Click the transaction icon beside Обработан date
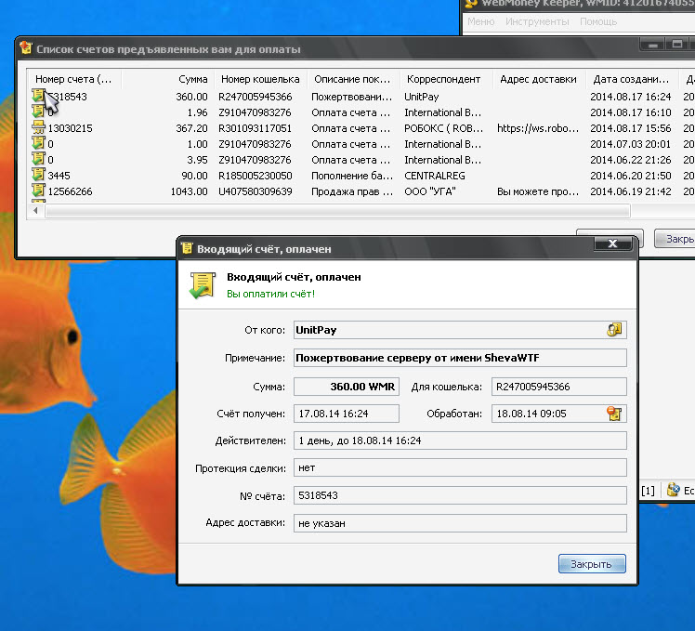The width and height of the screenshot is (695, 631). coord(614,414)
